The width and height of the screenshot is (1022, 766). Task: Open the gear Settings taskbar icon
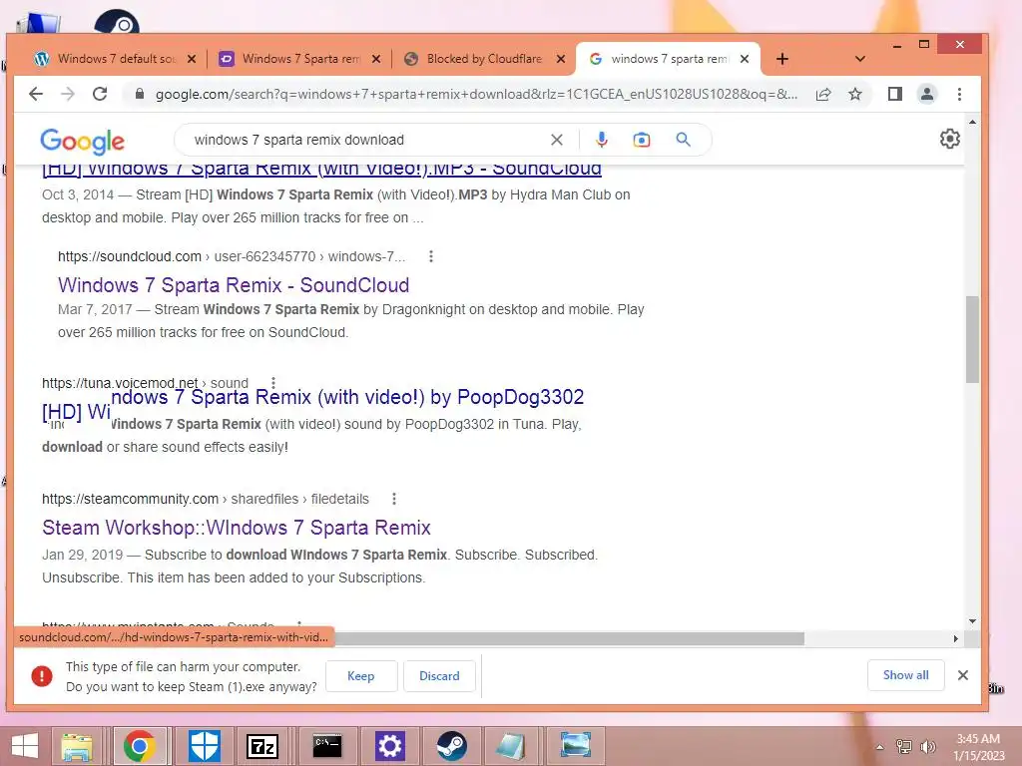click(390, 746)
